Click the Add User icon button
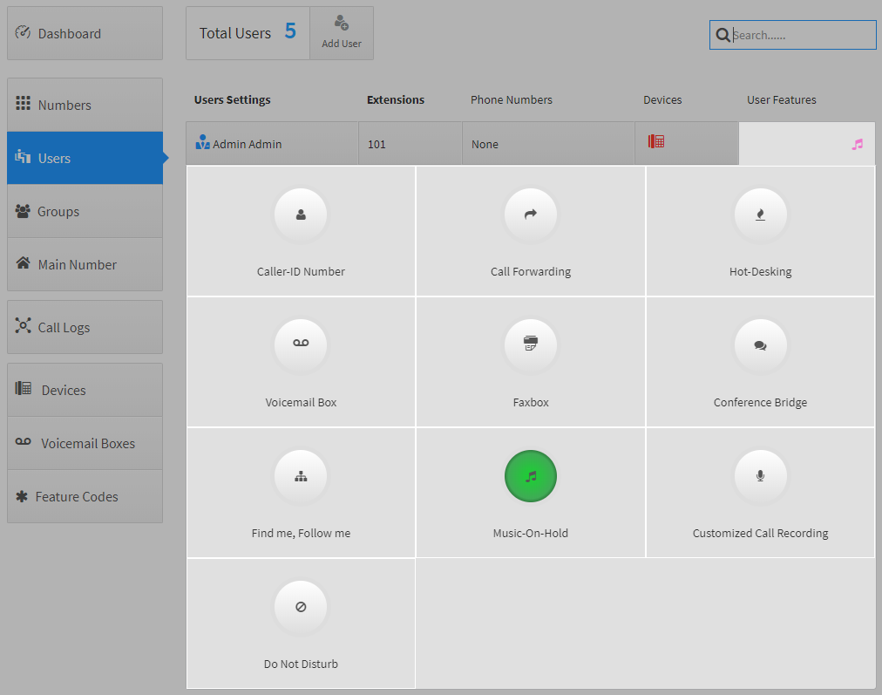The height and width of the screenshot is (695, 882). (x=342, y=33)
